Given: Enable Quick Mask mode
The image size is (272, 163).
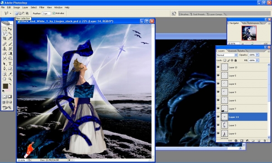Looking at the screenshot, I should tap(10, 96).
